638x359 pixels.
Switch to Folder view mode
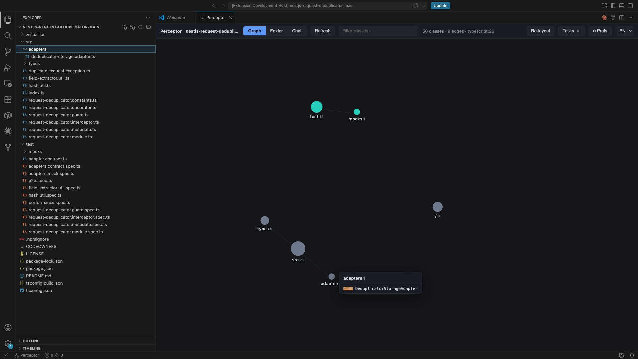[x=276, y=31]
